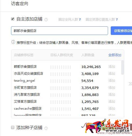Image resolution: width=132 pixels, height=136 pixels.
Task: Add 艾格官方旗舰店 via 添加
Action: [x=112, y=102]
